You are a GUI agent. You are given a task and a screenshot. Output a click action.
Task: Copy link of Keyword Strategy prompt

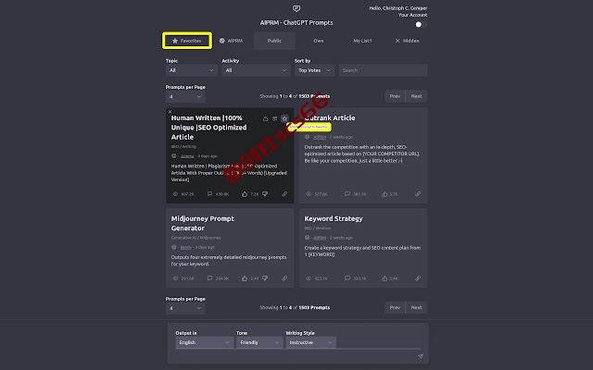[418, 278]
